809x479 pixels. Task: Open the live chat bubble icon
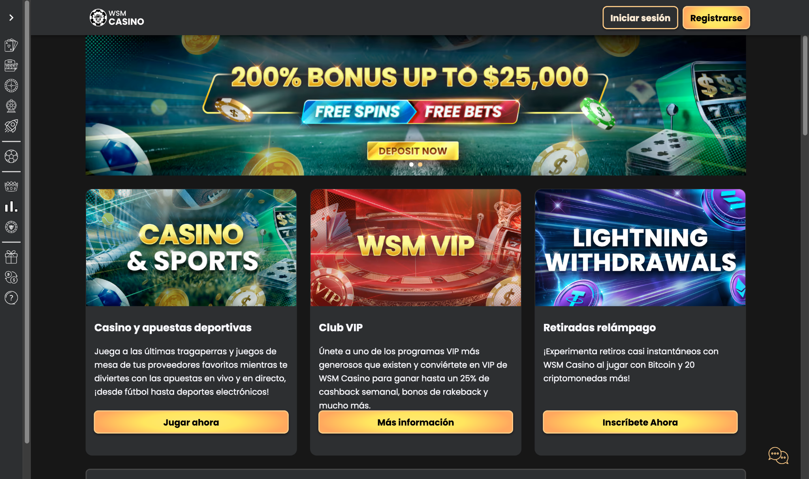(778, 455)
